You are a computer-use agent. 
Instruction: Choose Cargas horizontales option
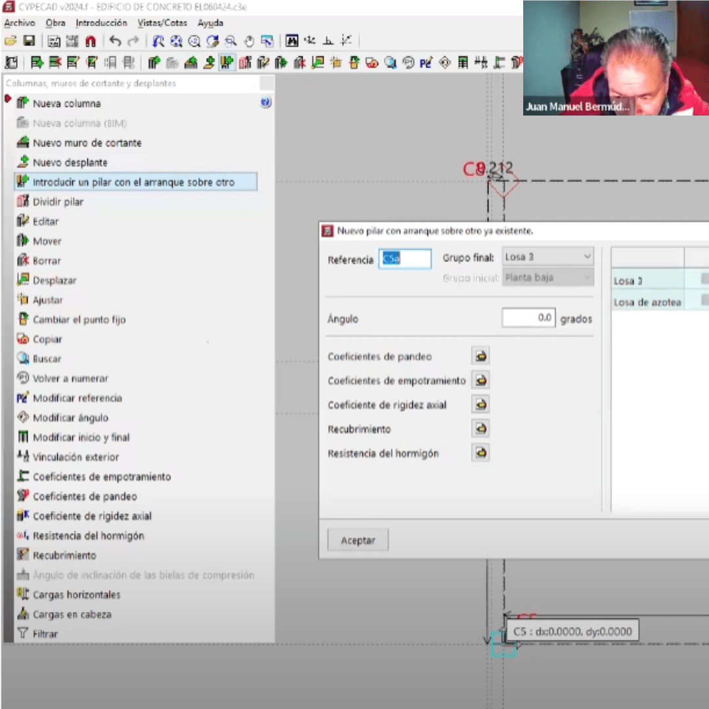76,595
